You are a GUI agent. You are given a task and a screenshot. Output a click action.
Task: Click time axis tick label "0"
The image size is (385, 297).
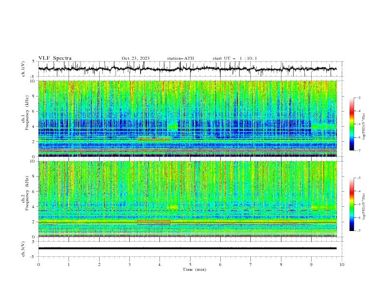(x=38, y=264)
